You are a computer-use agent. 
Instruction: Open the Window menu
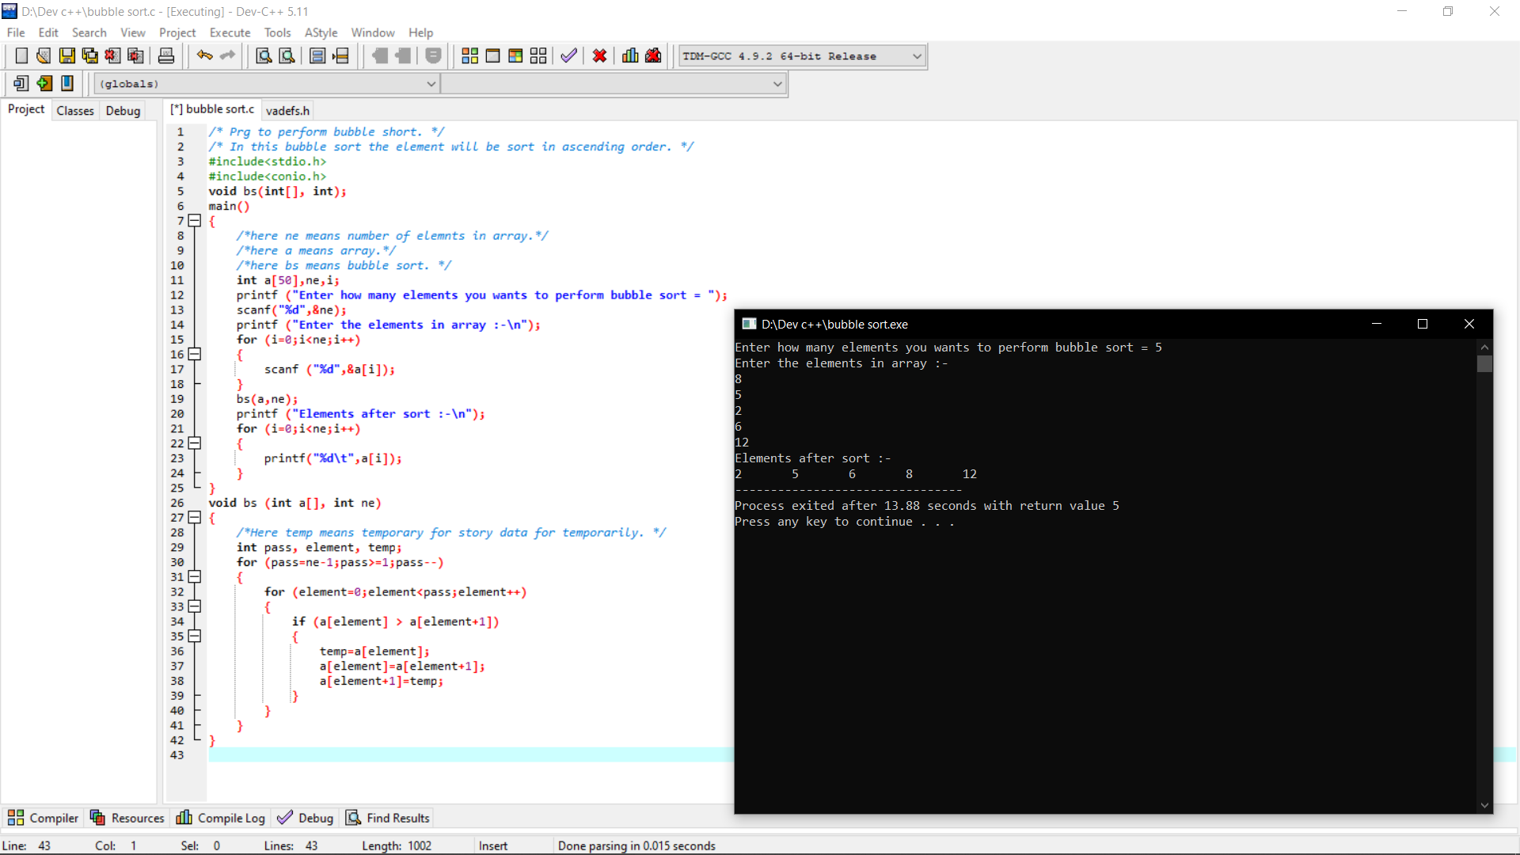tap(372, 32)
